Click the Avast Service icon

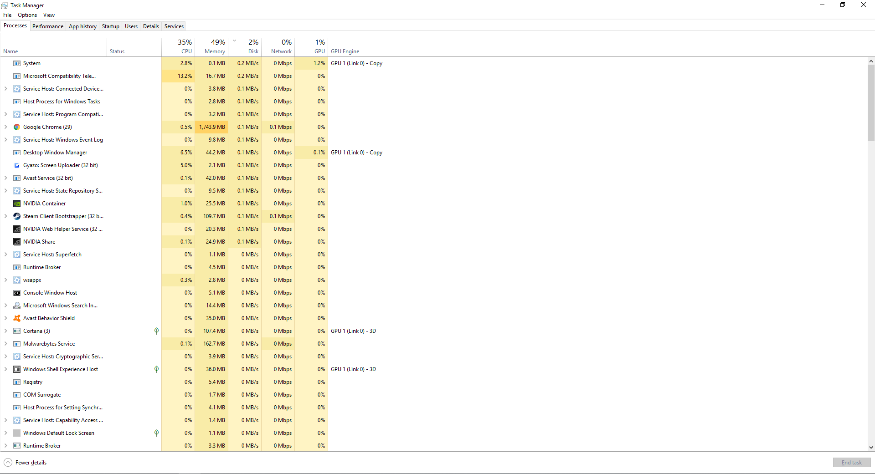17,178
